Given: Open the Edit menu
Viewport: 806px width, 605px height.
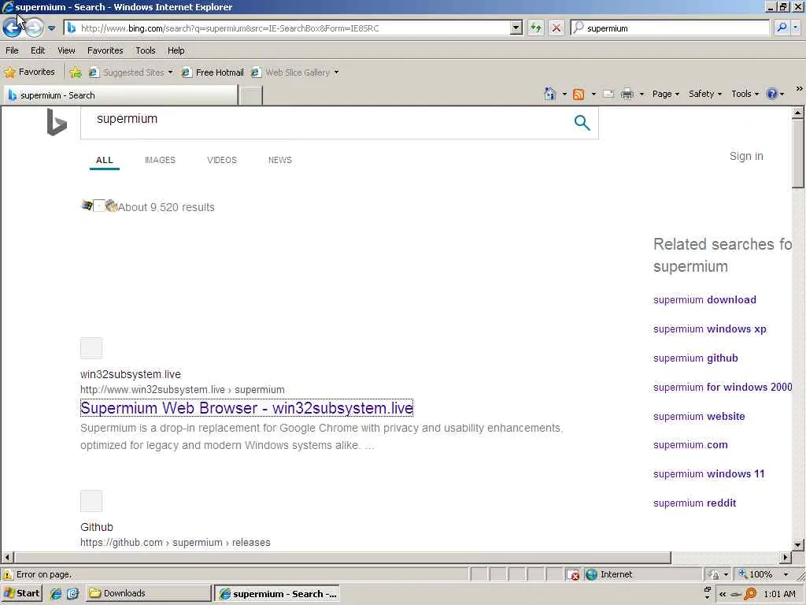Looking at the screenshot, I should click(38, 50).
